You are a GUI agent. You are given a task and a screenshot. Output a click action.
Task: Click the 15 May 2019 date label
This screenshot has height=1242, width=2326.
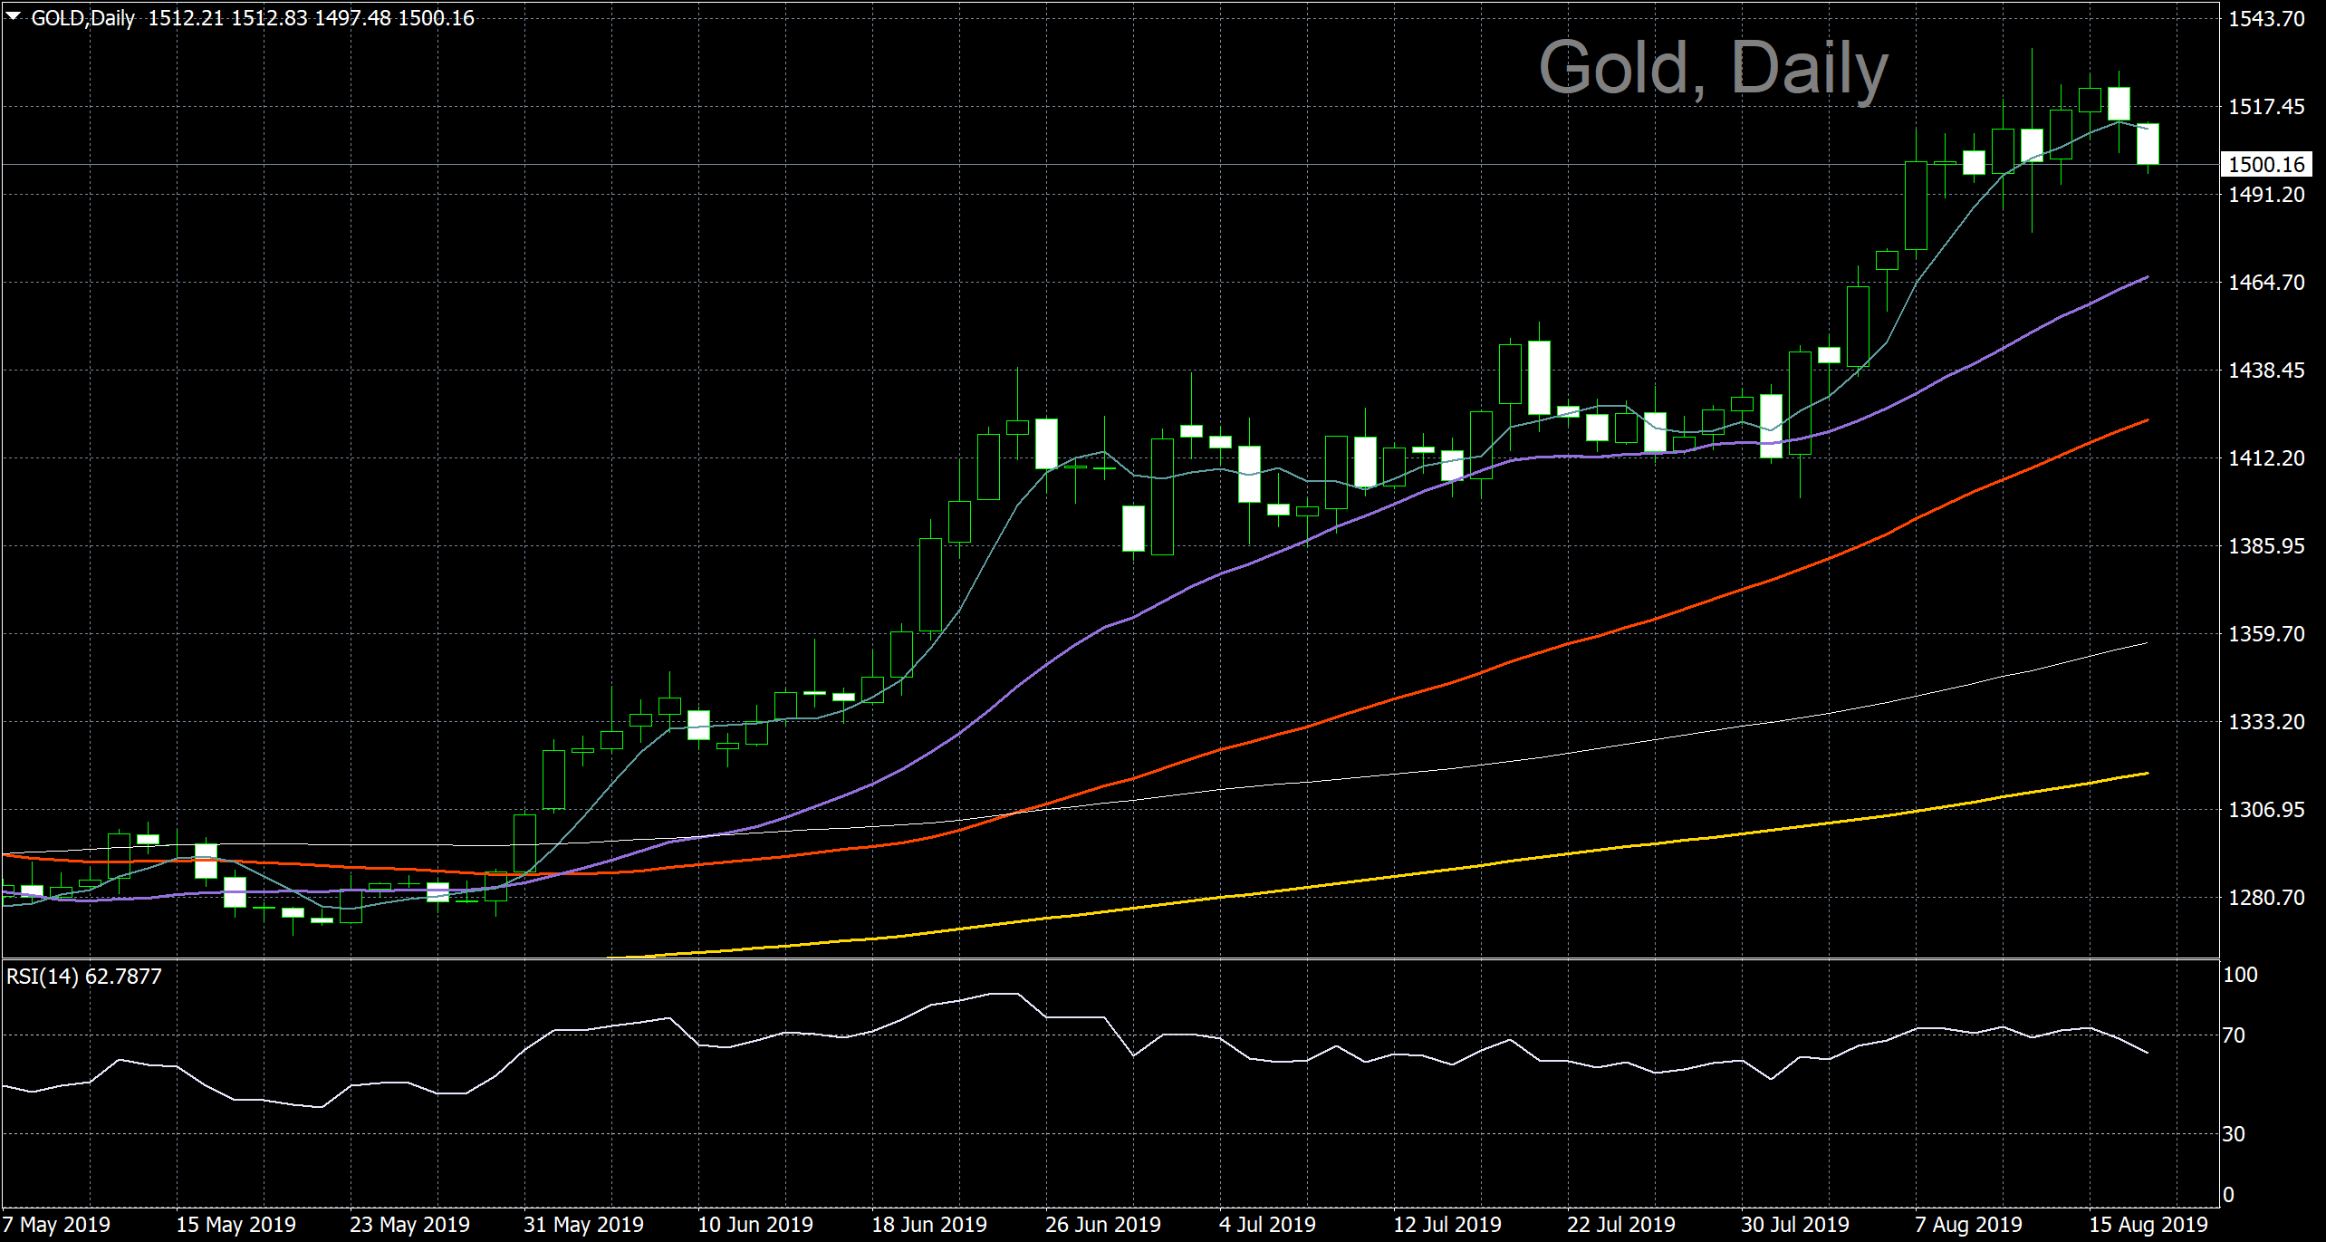click(235, 1225)
